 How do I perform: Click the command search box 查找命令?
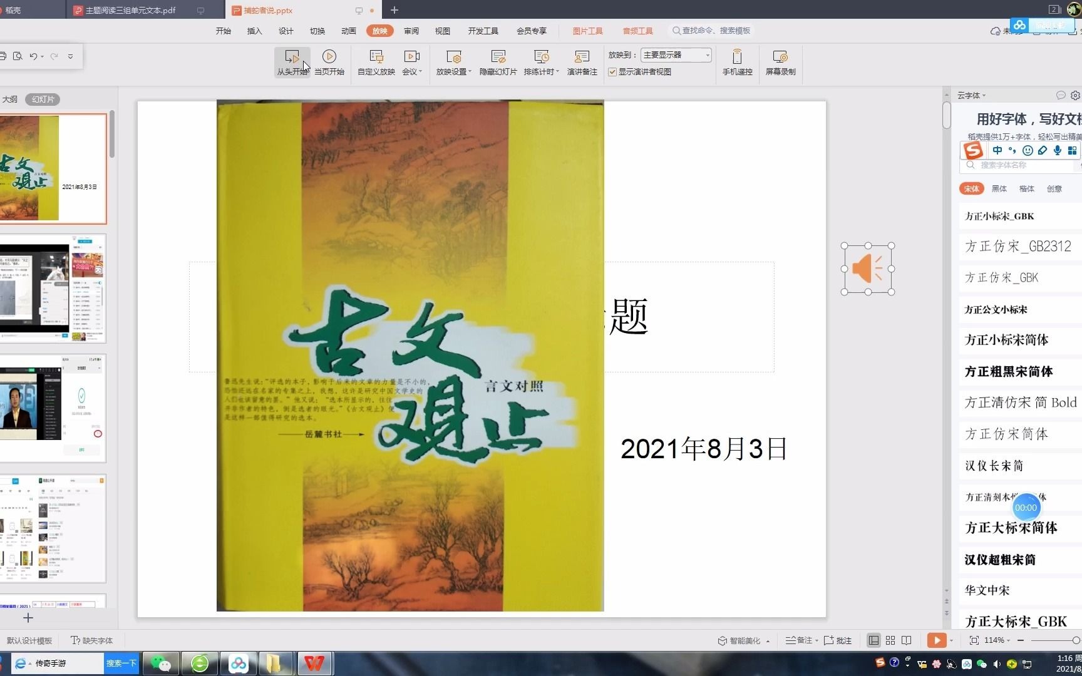(x=711, y=31)
